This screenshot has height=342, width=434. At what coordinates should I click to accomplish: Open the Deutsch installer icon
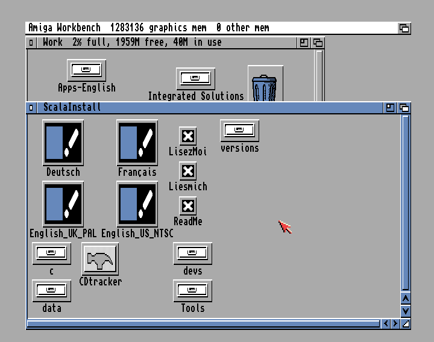click(63, 143)
